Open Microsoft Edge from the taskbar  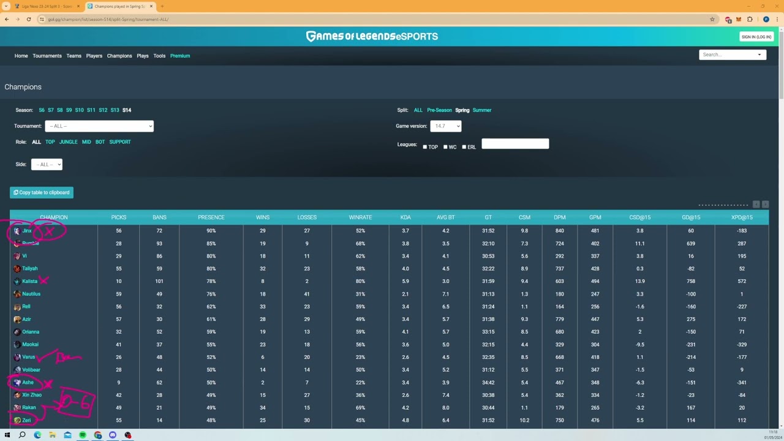37,435
